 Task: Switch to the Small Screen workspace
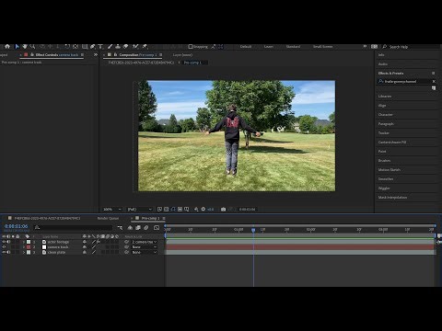click(x=322, y=47)
